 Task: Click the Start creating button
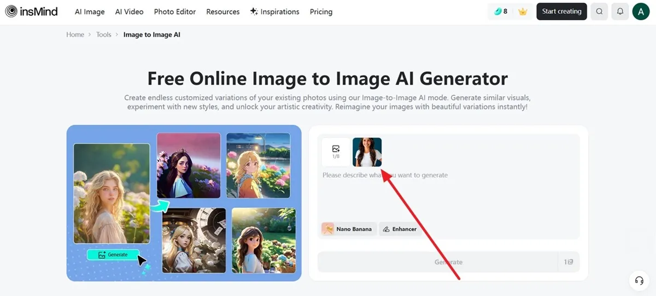[x=561, y=11]
